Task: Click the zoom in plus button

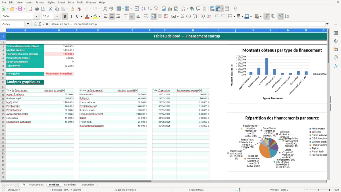Action: 330,190
